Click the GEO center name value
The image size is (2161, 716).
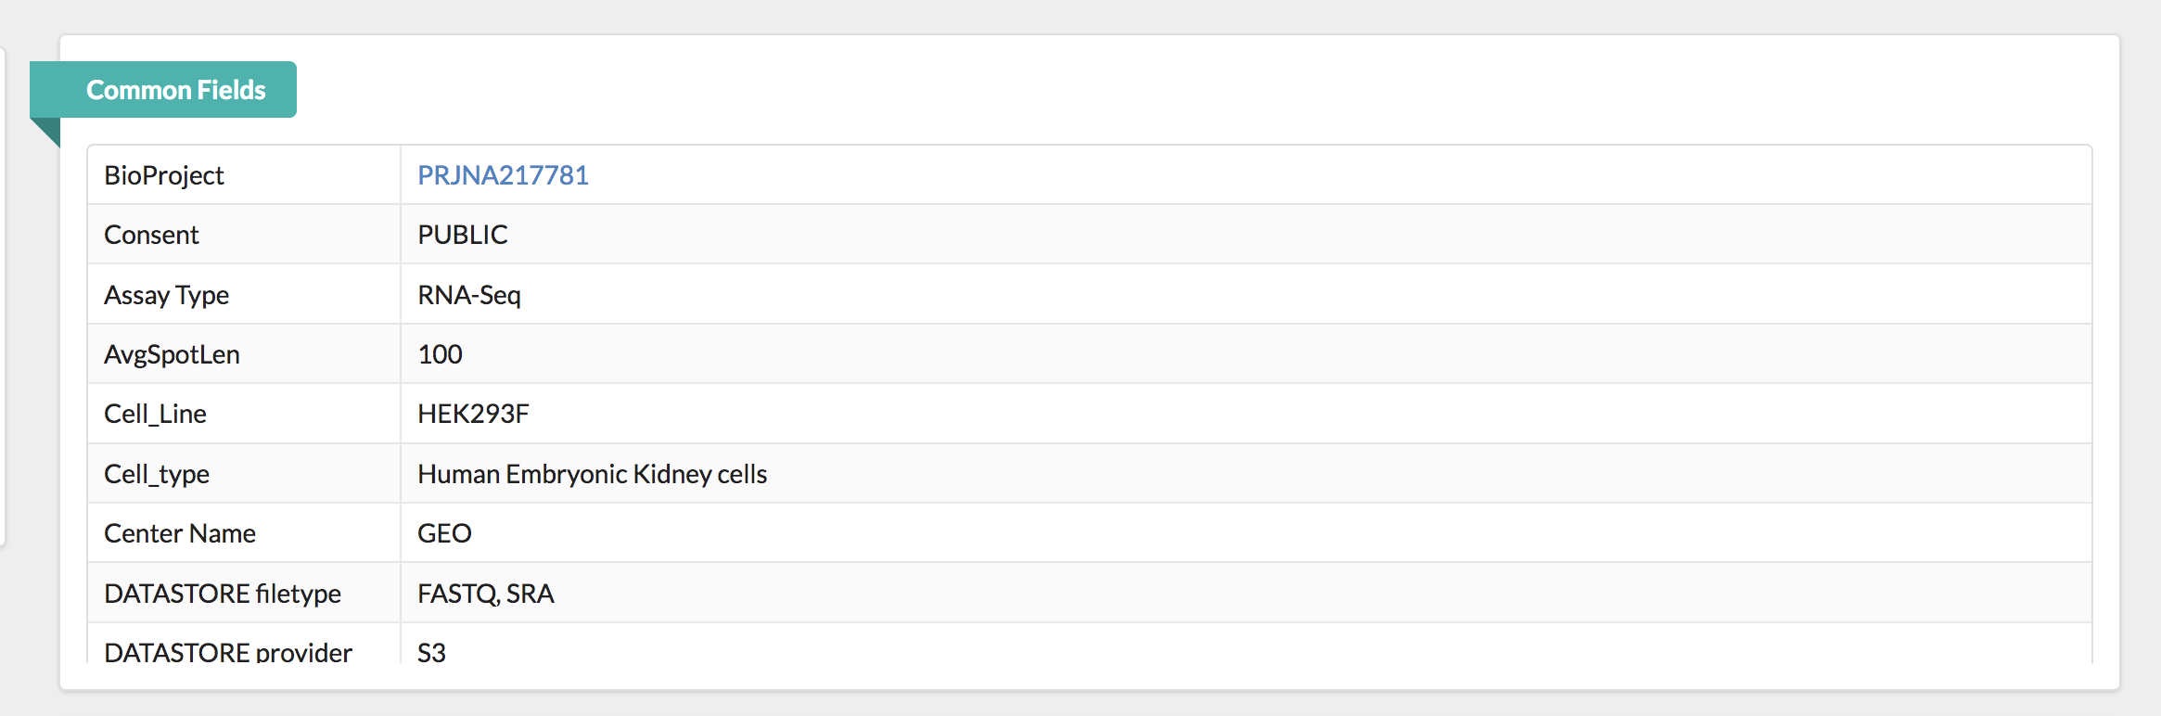(444, 533)
